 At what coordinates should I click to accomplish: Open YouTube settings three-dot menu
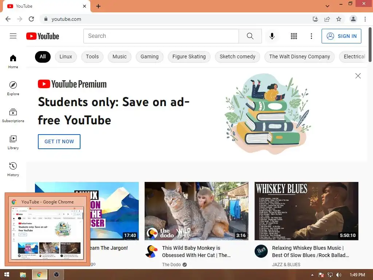click(311, 36)
